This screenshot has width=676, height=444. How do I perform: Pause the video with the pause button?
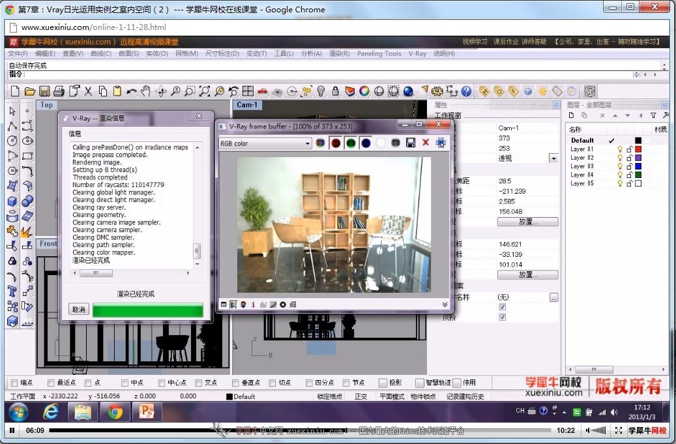12,430
